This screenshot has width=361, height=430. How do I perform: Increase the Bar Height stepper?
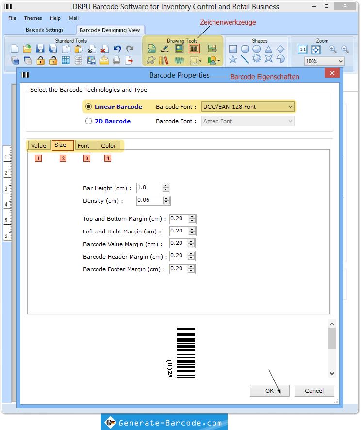coord(165,186)
